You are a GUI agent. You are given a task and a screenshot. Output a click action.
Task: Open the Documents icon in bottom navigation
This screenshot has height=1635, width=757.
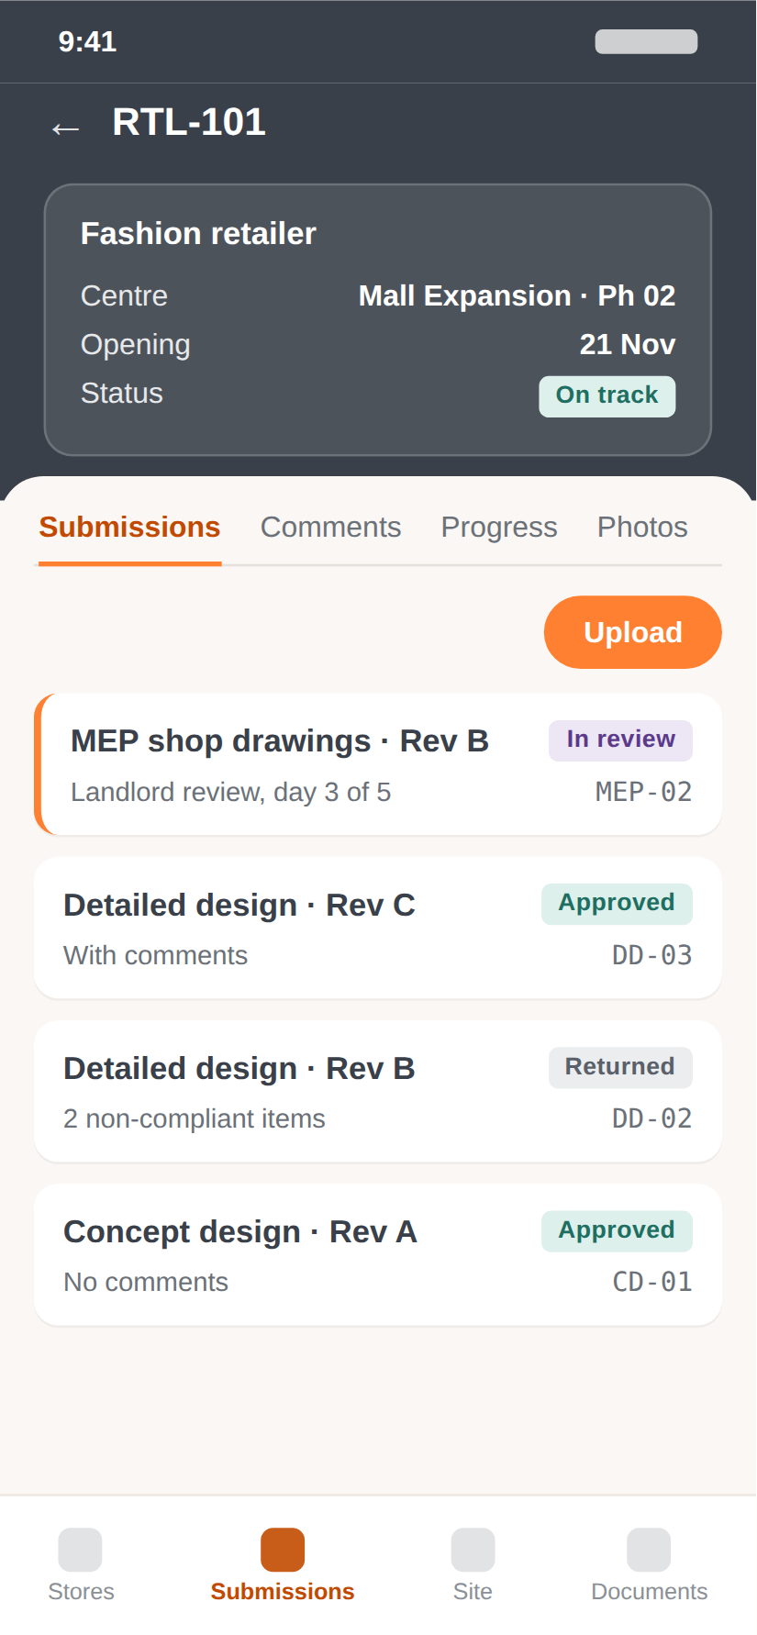coord(649,1550)
